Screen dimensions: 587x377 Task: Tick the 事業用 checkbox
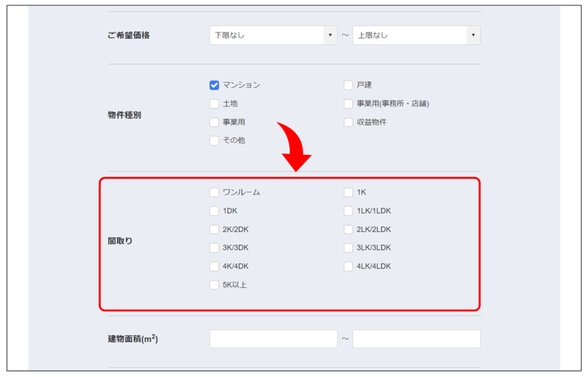(214, 122)
